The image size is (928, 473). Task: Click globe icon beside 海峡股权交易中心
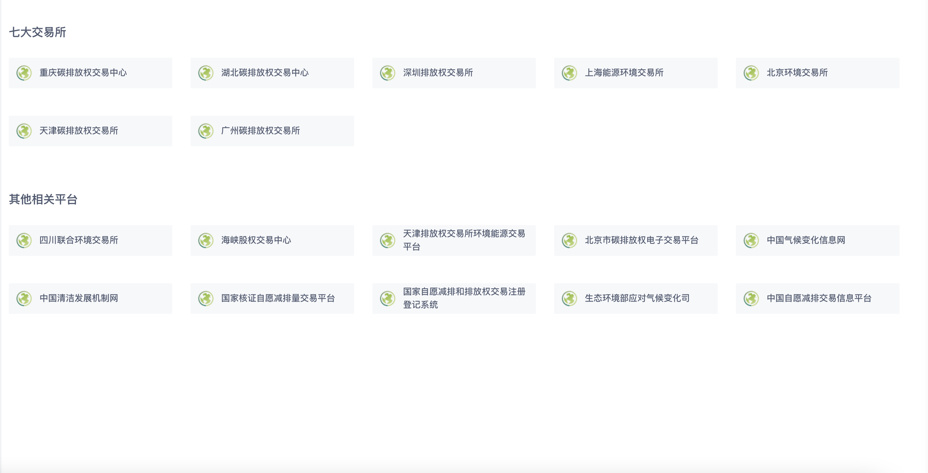coord(206,241)
